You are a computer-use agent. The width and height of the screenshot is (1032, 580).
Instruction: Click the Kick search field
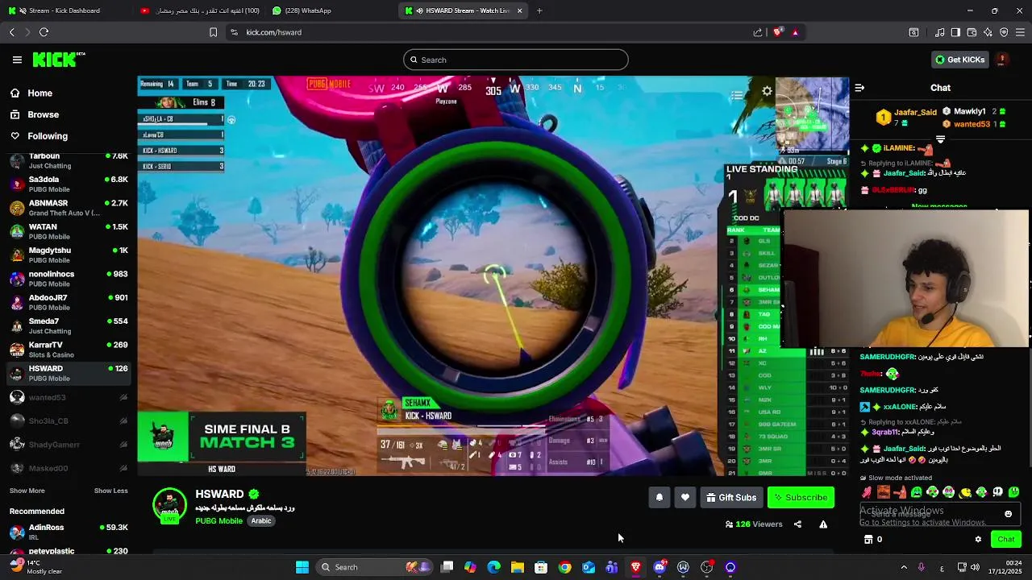(516, 60)
